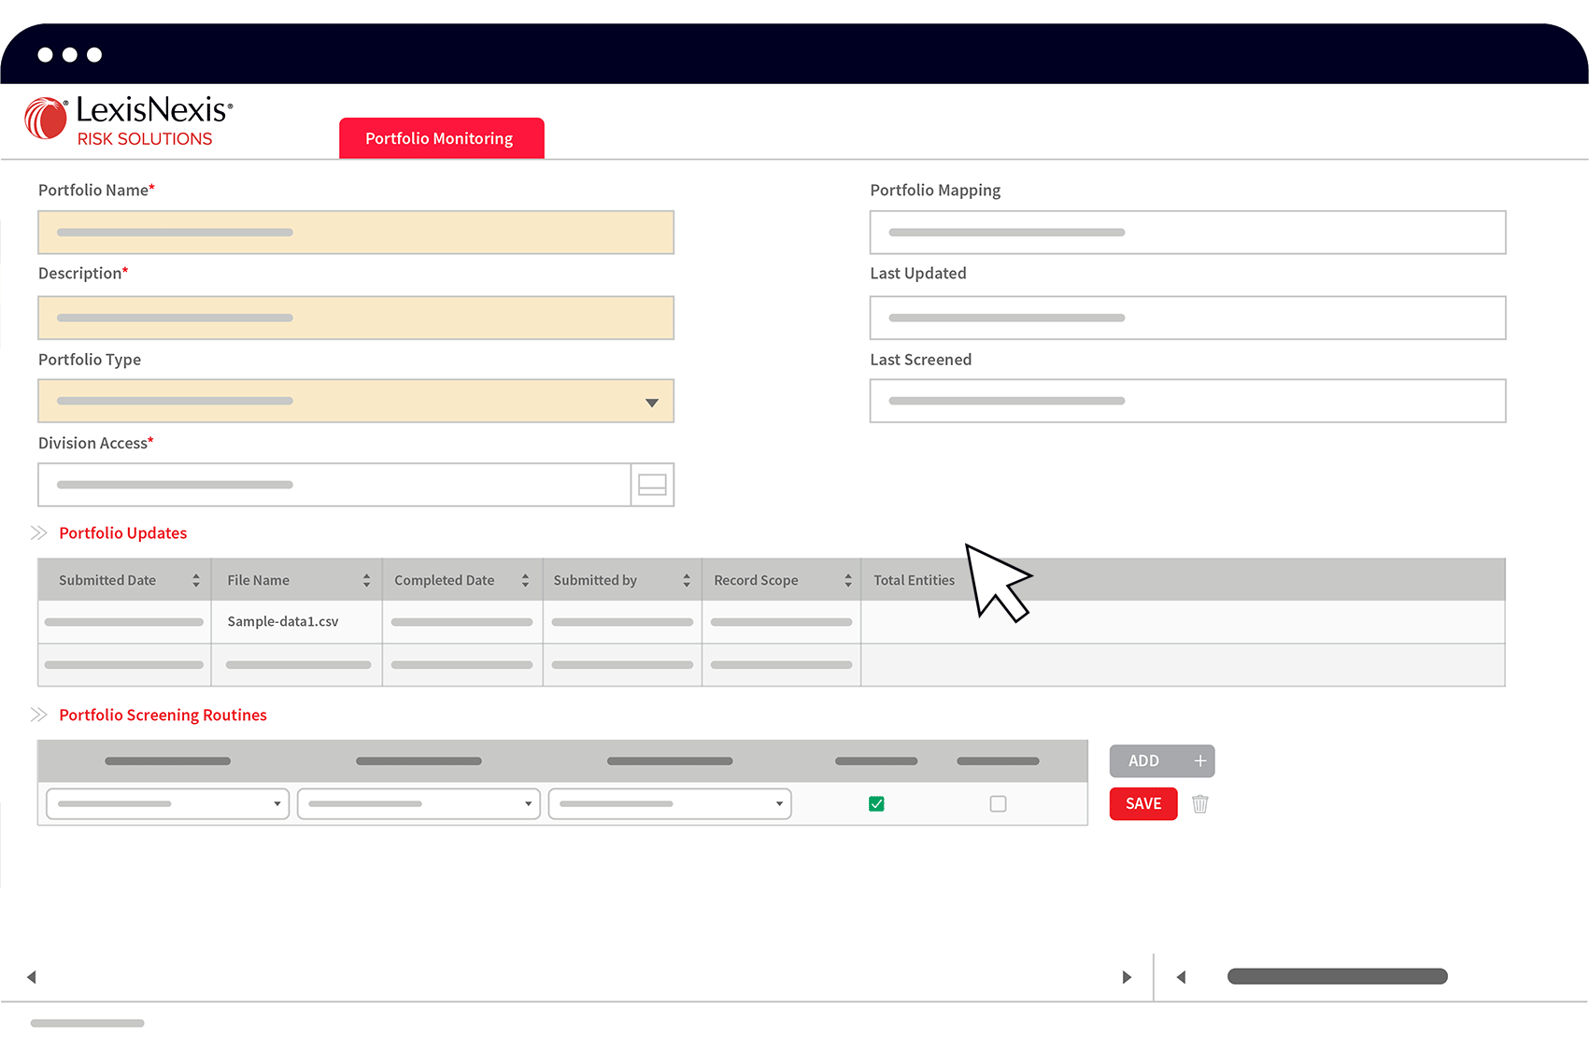Check the empty routine checkbox
1589x1049 pixels.
pyautogui.click(x=998, y=804)
